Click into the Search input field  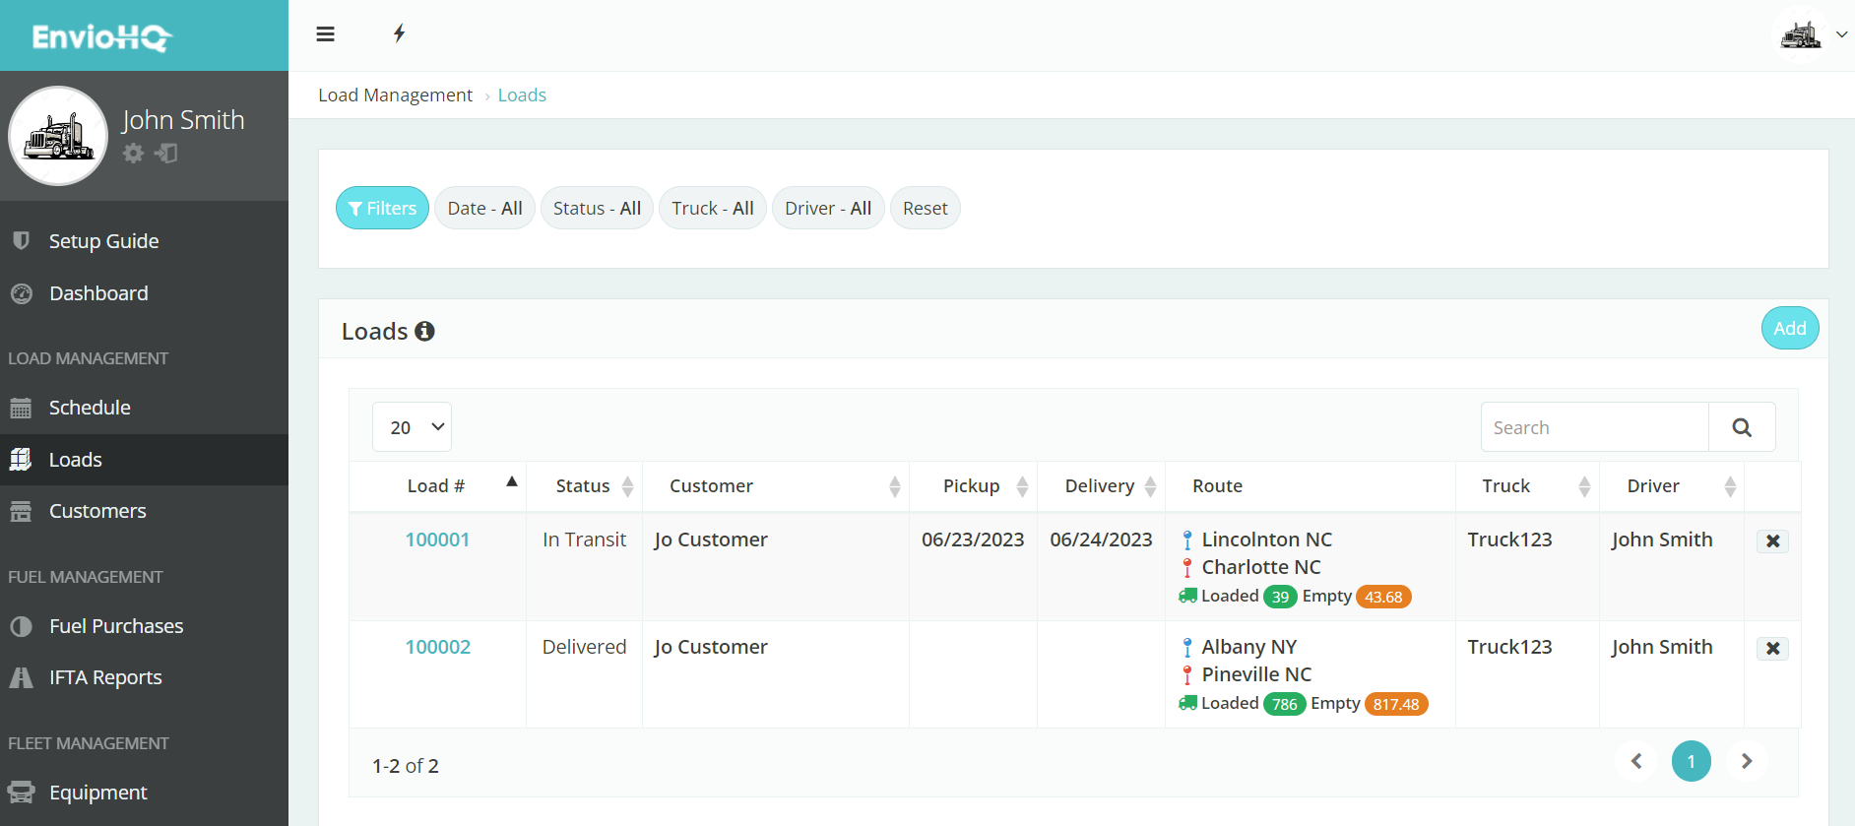coord(1594,427)
